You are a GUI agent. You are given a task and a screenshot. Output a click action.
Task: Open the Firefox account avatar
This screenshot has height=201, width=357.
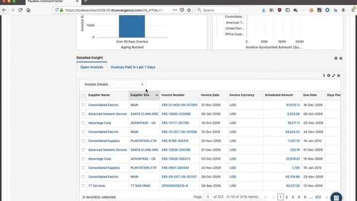343,10
